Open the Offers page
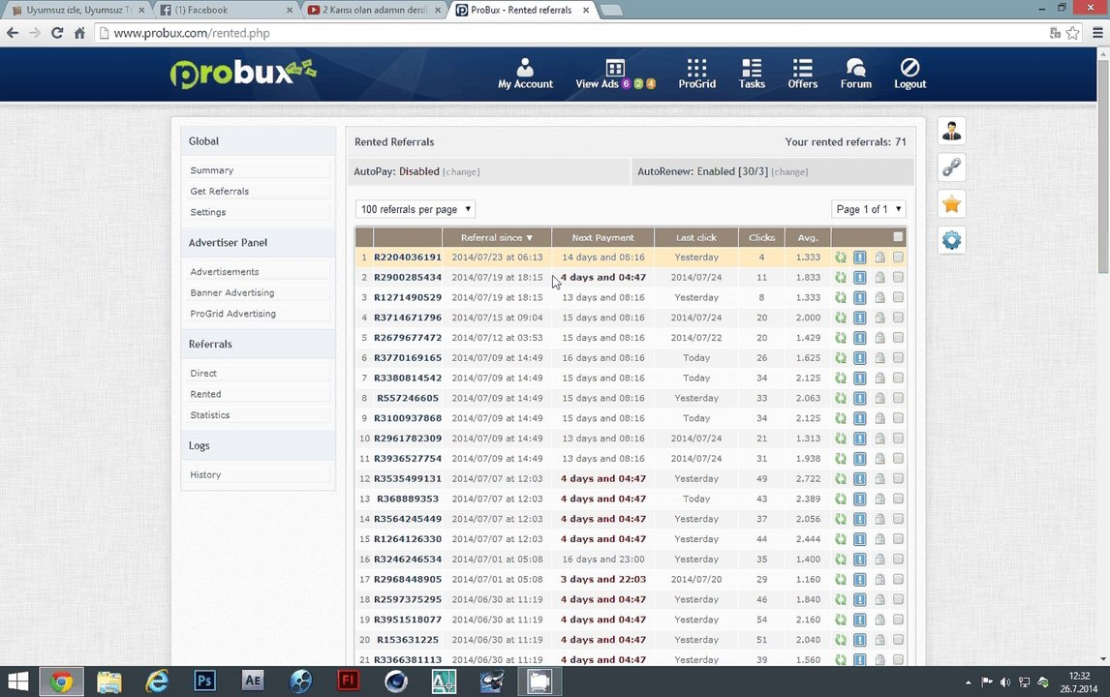1110x697 pixels. 802,74
